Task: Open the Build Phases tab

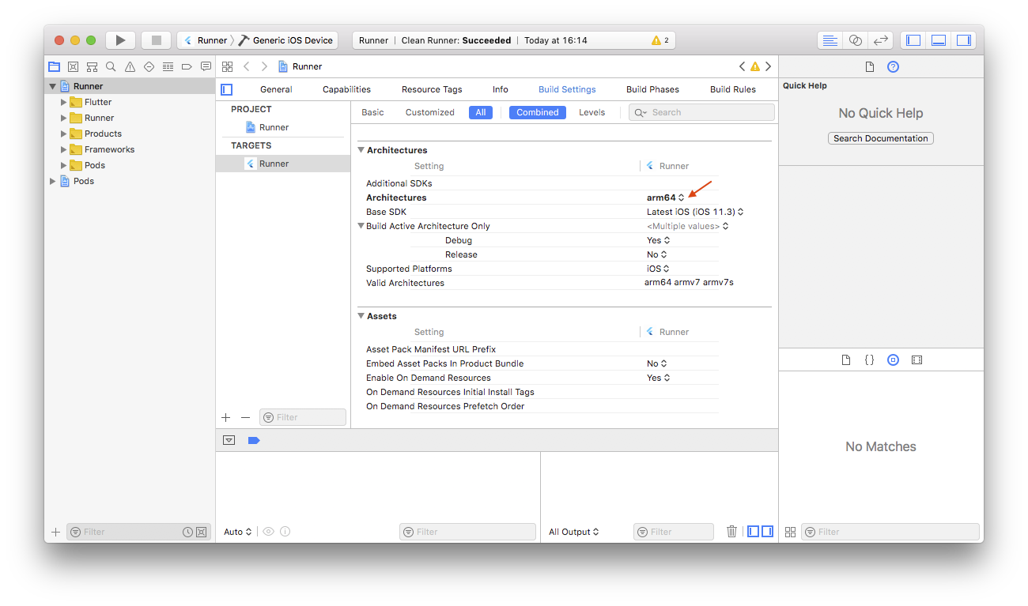Action: 652,89
